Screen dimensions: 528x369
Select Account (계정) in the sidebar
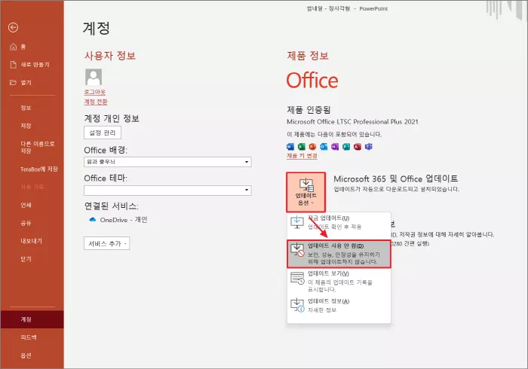[x=32, y=319]
